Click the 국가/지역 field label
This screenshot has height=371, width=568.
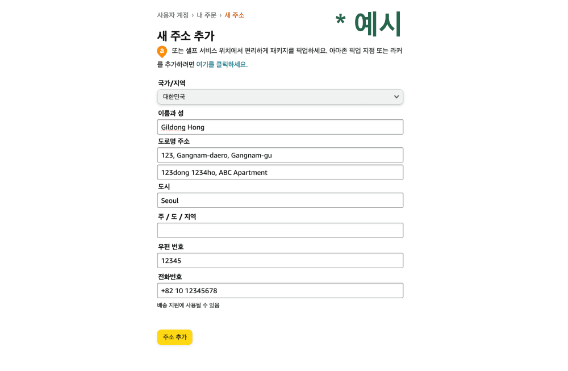pyautogui.click(x=172, y=84)
